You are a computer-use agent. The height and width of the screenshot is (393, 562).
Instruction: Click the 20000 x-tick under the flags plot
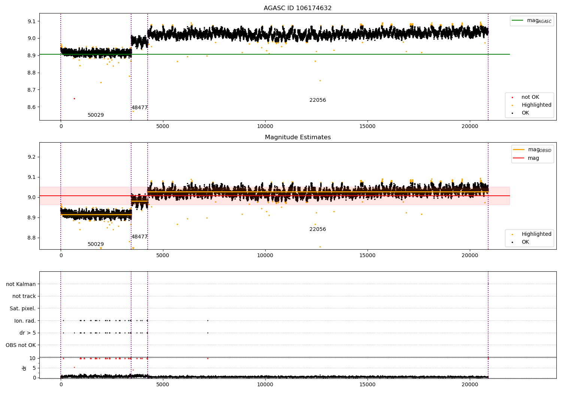pos(470,385)
